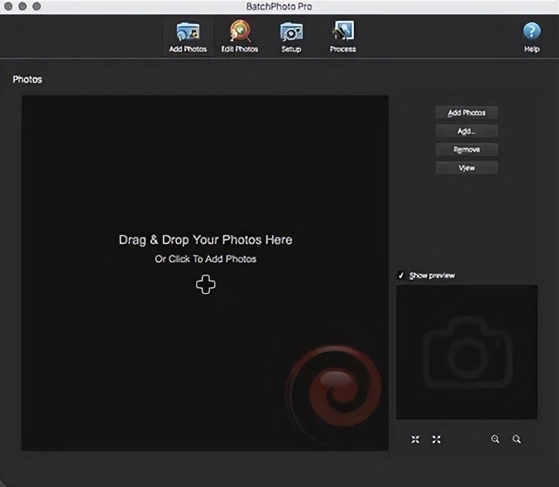Switch to the Edit Photos step
The image size is (559, 487).
coord(240,36)
